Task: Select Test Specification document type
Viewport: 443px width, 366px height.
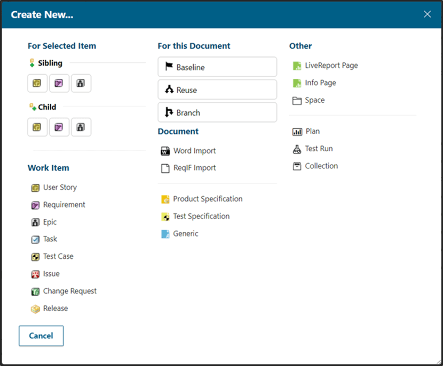Action: click(x=201, y=216)
